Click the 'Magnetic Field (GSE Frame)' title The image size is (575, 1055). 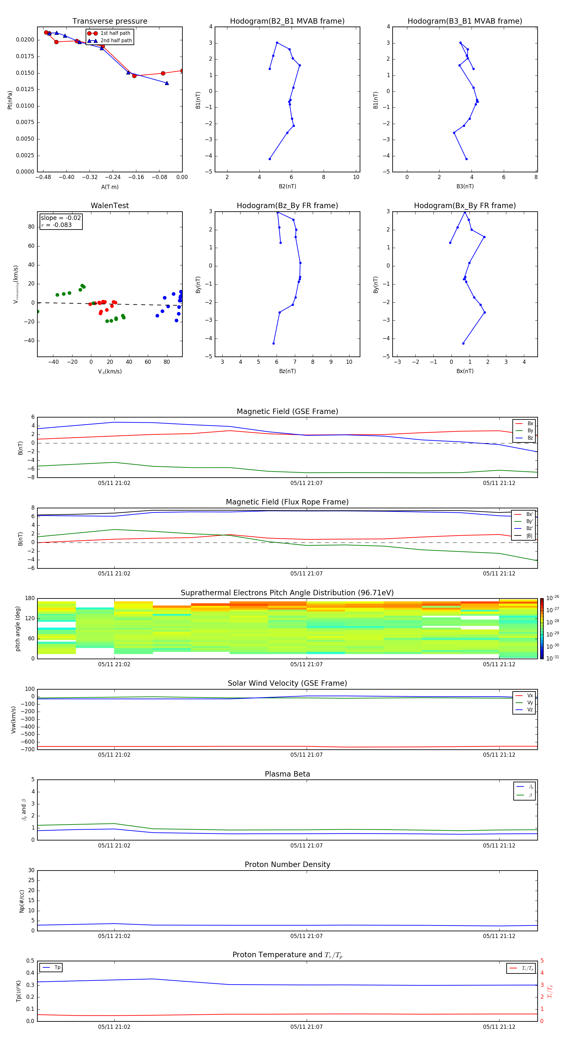[287, 411]
